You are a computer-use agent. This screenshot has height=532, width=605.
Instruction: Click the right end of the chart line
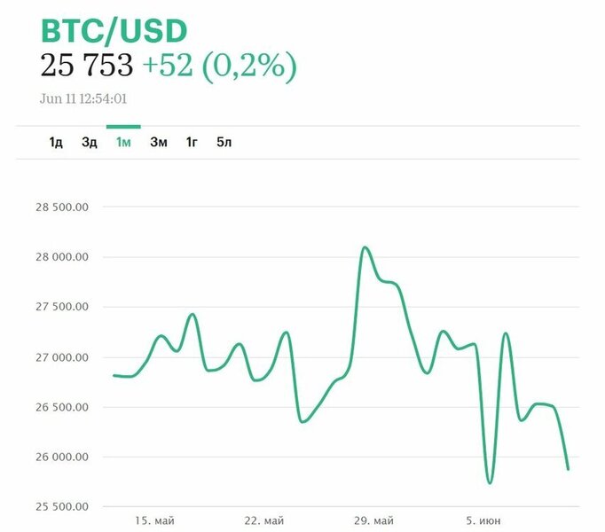568,468
